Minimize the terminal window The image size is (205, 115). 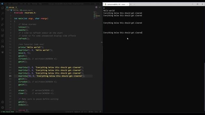193,4
